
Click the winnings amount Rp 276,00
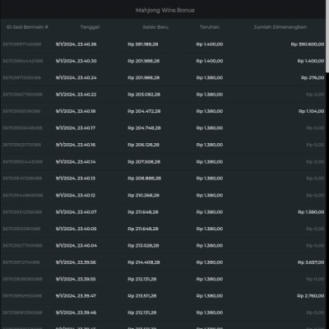point(313,77)
